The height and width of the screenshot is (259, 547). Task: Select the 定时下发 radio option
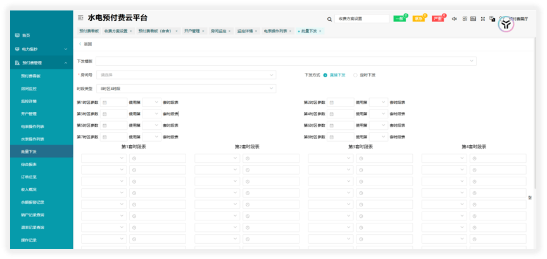[355, 75]
